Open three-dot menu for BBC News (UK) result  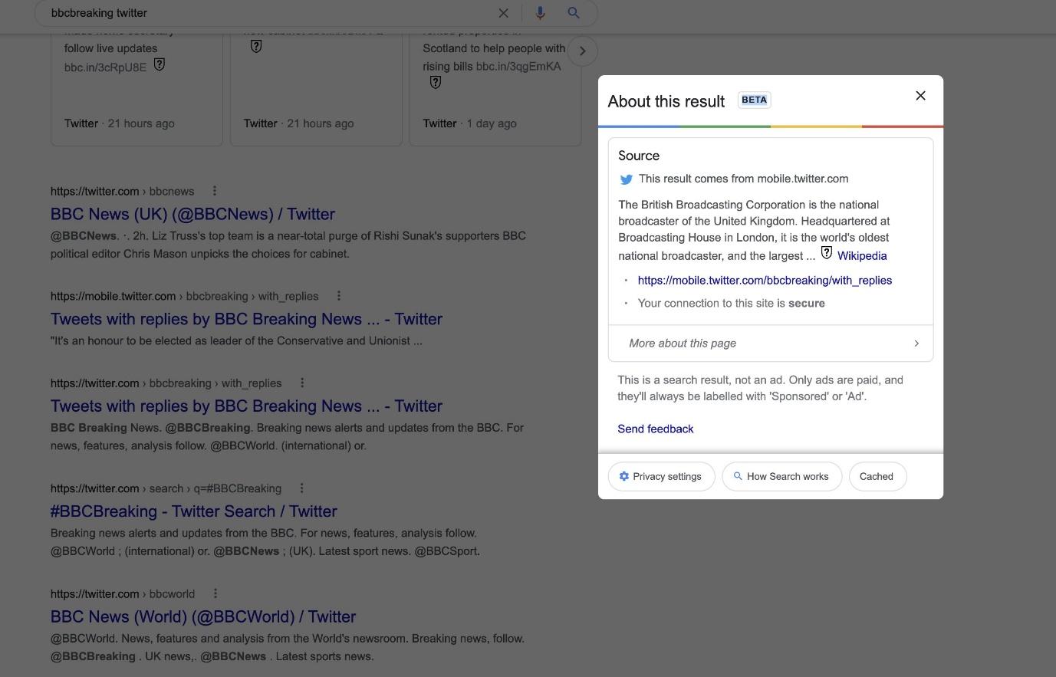click(215, 191)
